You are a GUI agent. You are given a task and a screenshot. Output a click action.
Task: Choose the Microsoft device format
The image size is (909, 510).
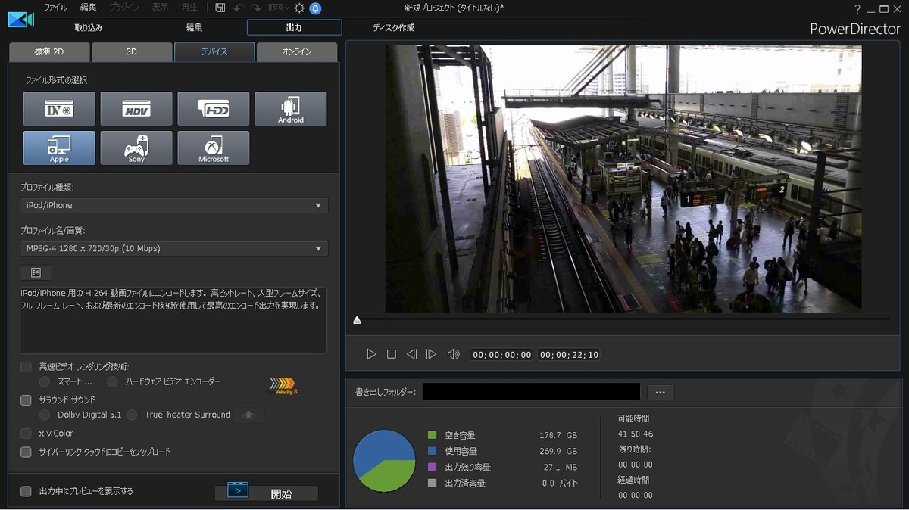[x=214, y=148]
